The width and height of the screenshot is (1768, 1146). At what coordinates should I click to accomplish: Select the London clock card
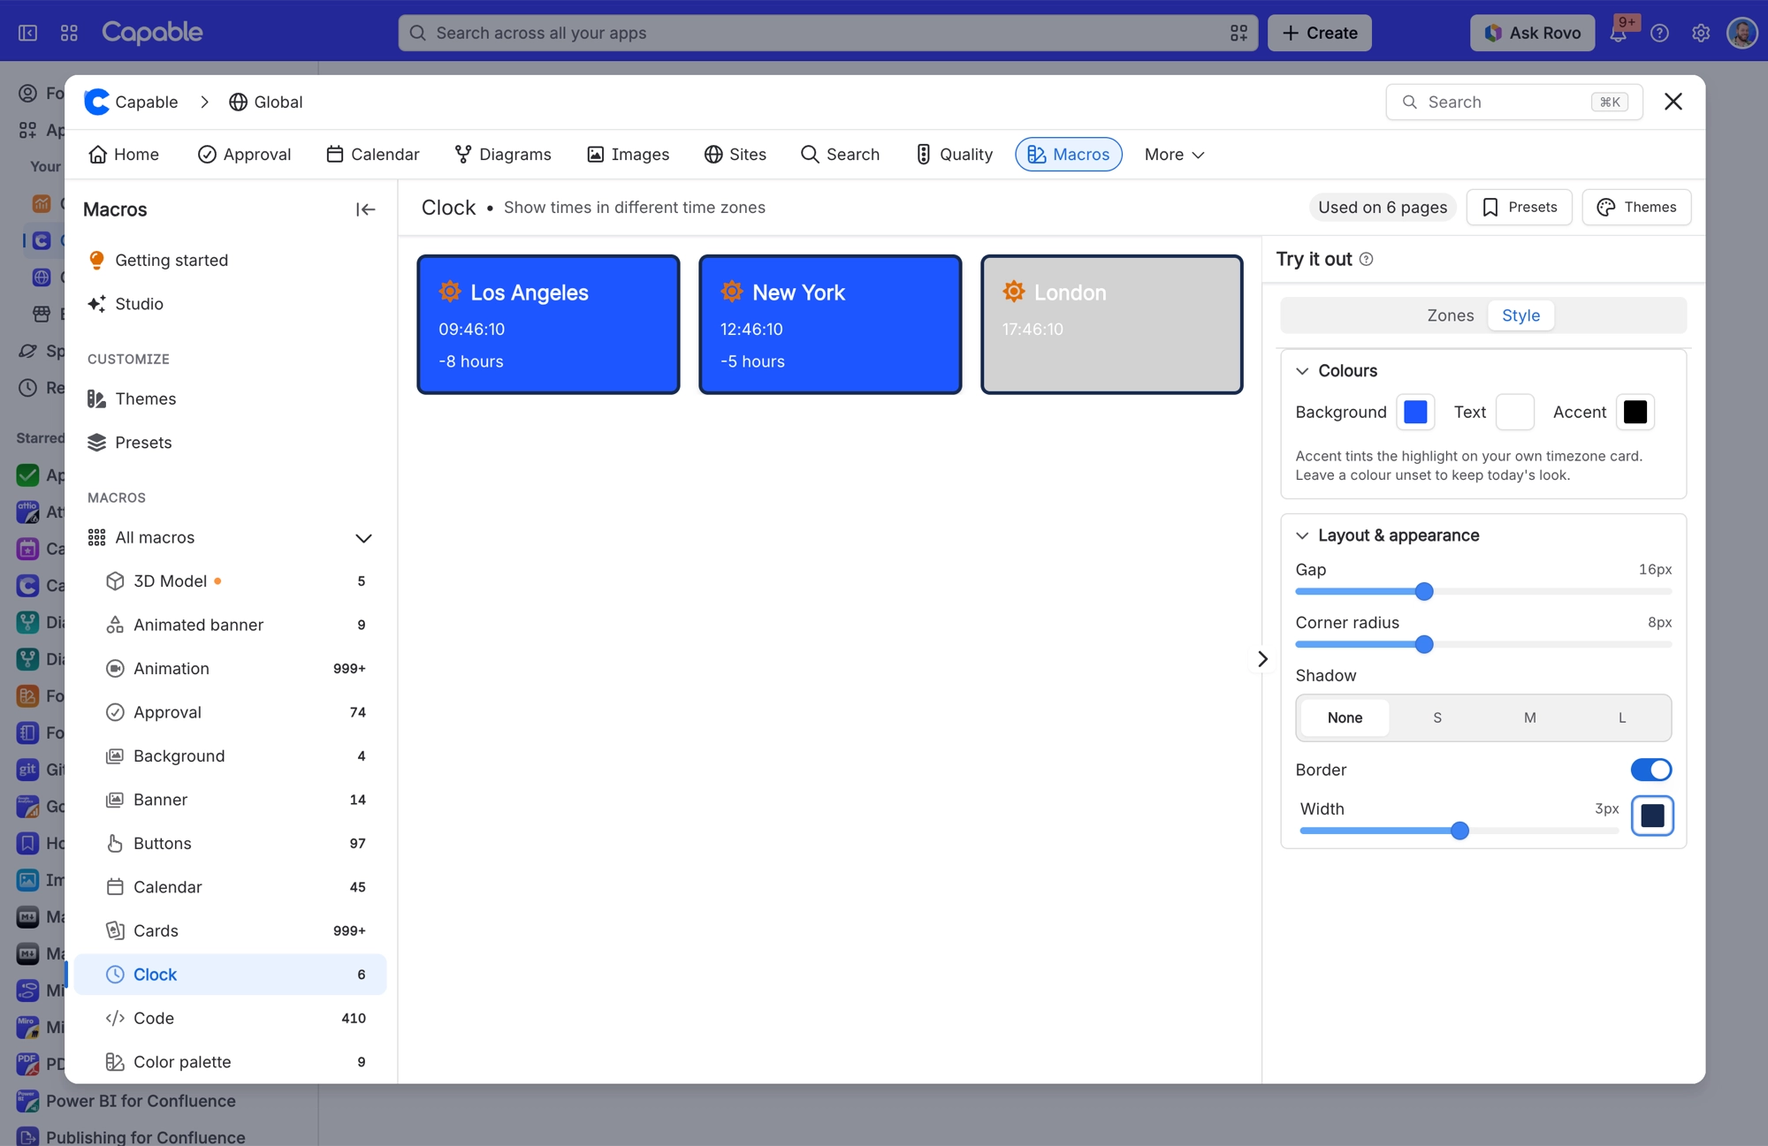click(1111, 324)
